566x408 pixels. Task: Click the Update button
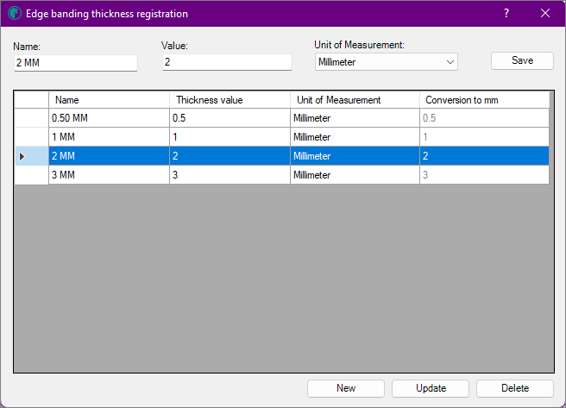431,388
